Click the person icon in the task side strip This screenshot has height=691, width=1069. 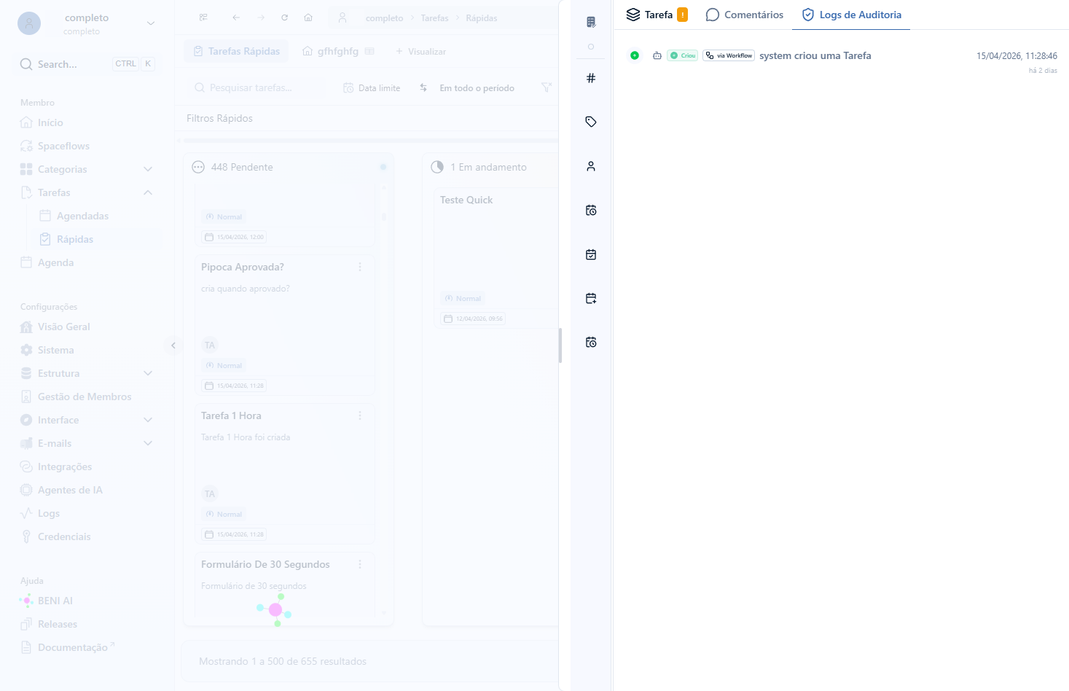[591, 166]
